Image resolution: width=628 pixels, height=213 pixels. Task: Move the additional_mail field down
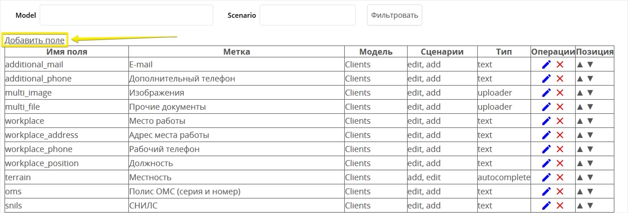tap(590, 65)
